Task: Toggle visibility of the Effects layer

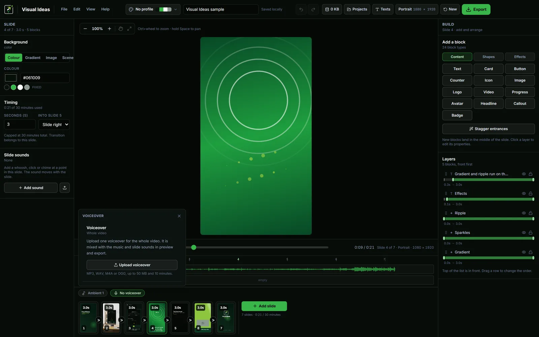Action: (x=524, y=193)
